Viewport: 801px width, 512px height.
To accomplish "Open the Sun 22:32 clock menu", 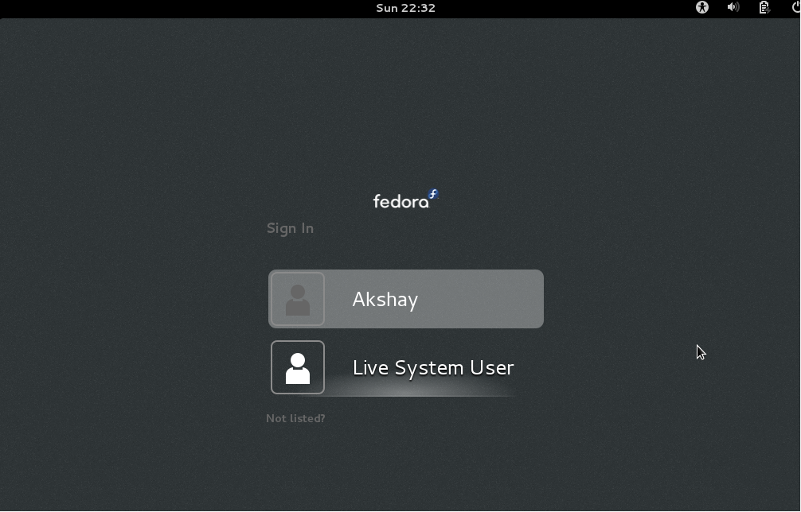I will click(x=405, y=8).
